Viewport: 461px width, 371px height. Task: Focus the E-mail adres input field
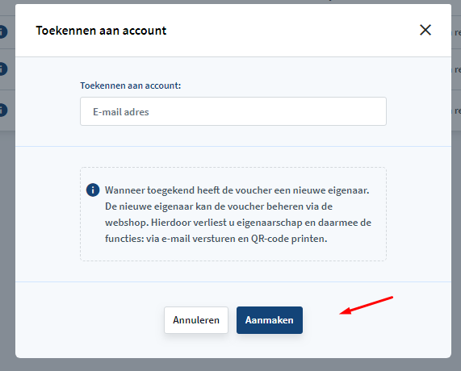(x=233, y=111)
